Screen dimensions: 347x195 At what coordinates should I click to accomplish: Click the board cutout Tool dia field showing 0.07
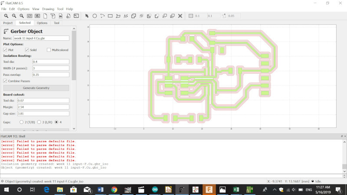pyautogui.click(x=43, y=101)
